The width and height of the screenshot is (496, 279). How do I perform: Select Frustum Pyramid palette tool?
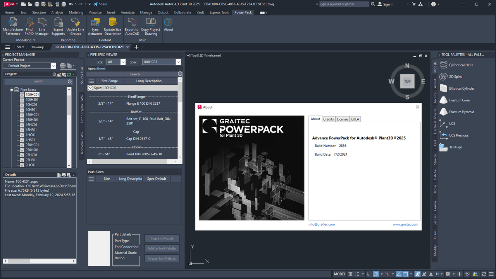[x=457, y=112]
